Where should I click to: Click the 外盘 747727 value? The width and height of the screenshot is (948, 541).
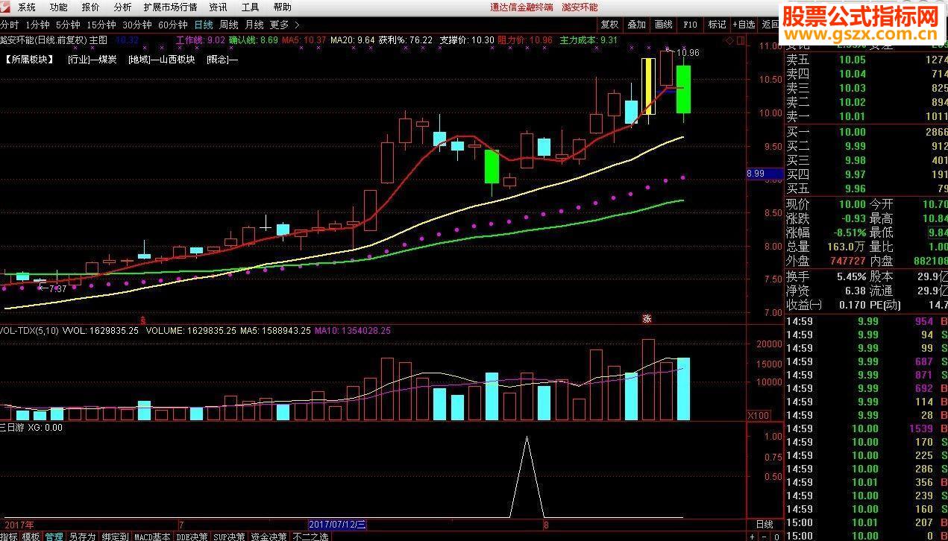point(848,261)
